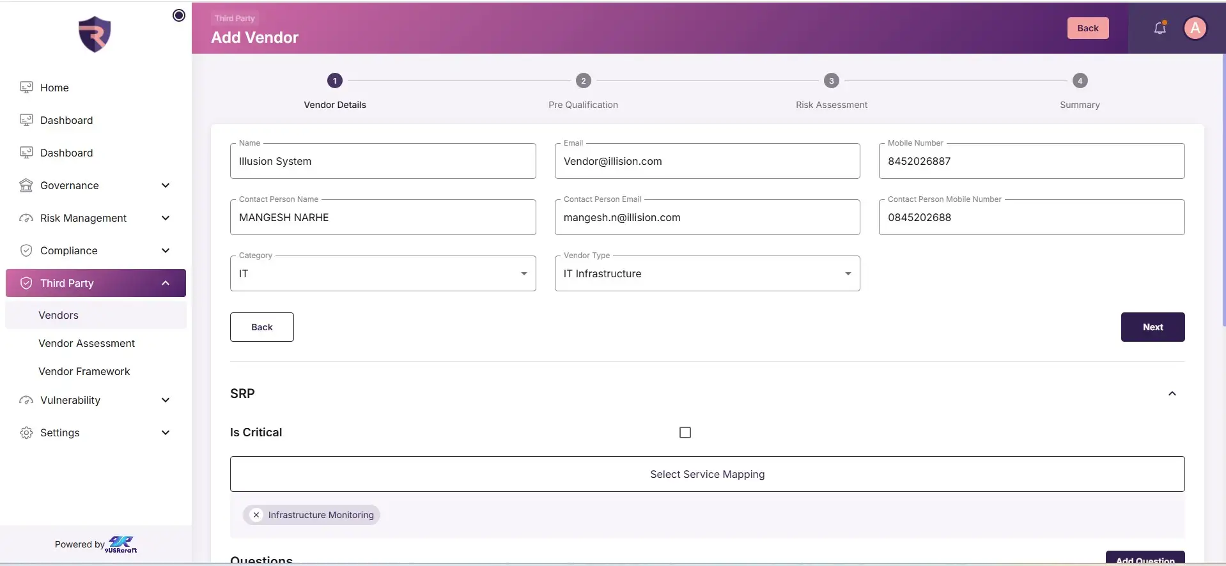Go to step 2 Pre Qualification
Viewport: 1226px width, 566px height.
point(583,81)
